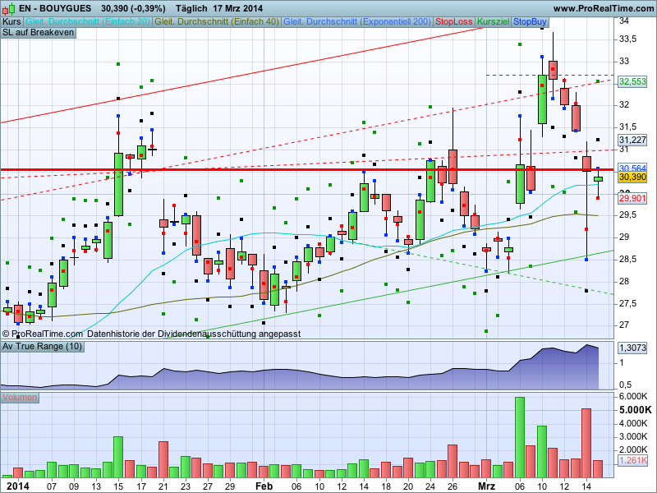
Task: Click the Kursziel indicator label
Action: pyautogui.click(x=494, y=22)
